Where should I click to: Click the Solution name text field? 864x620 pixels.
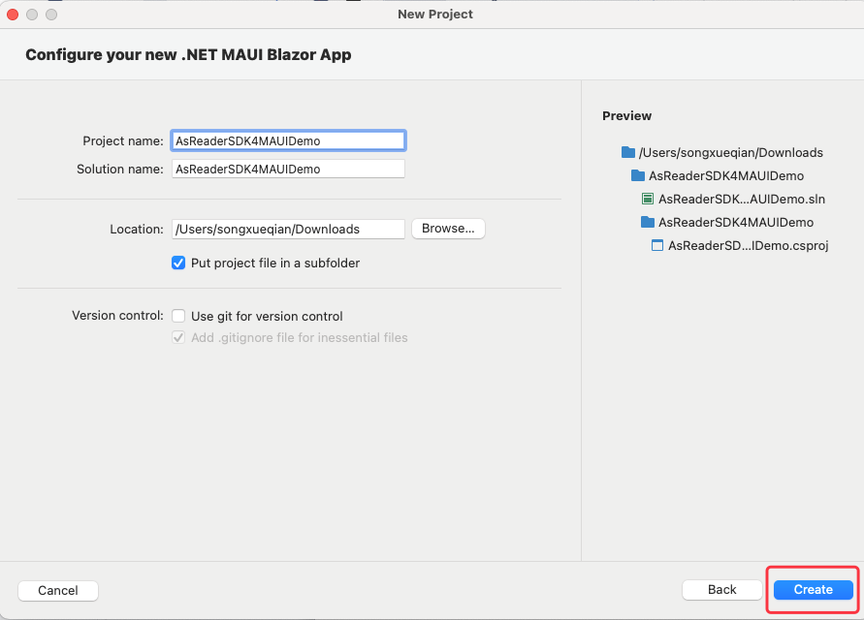tap(287, 169)
